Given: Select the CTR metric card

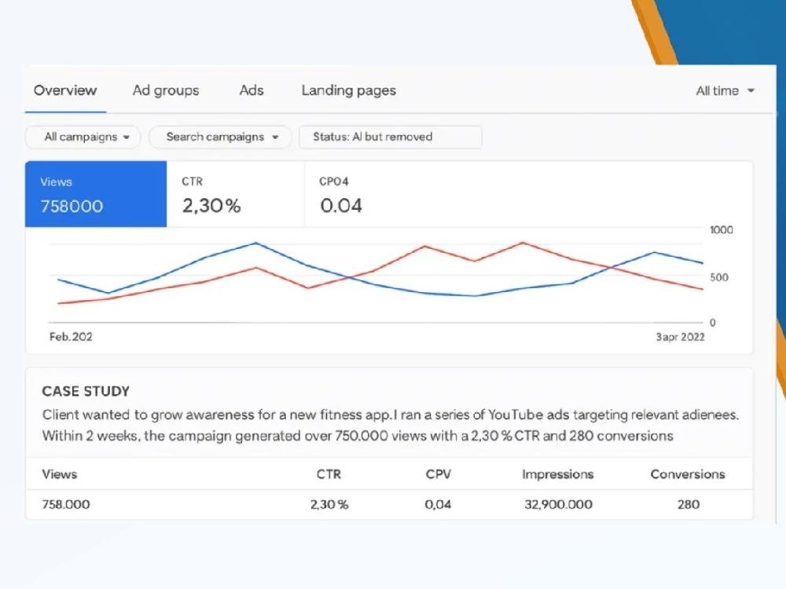Looking at the screenshot, I should coord(235,194).
